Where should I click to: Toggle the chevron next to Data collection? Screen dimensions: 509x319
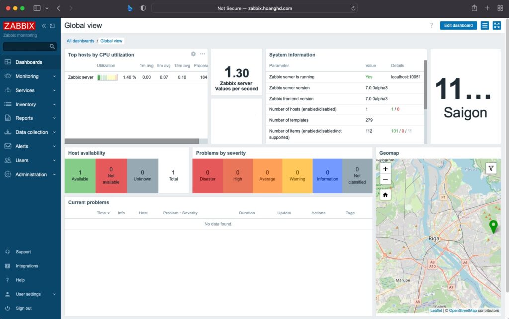(x=54, y=132)
